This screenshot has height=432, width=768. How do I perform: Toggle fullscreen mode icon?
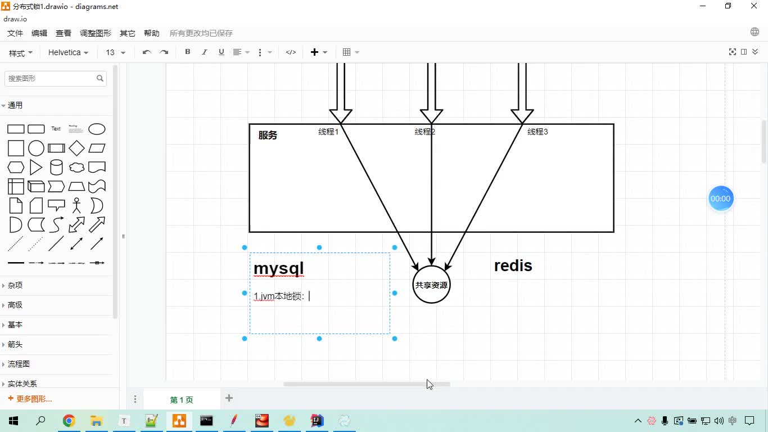point(733,52)
